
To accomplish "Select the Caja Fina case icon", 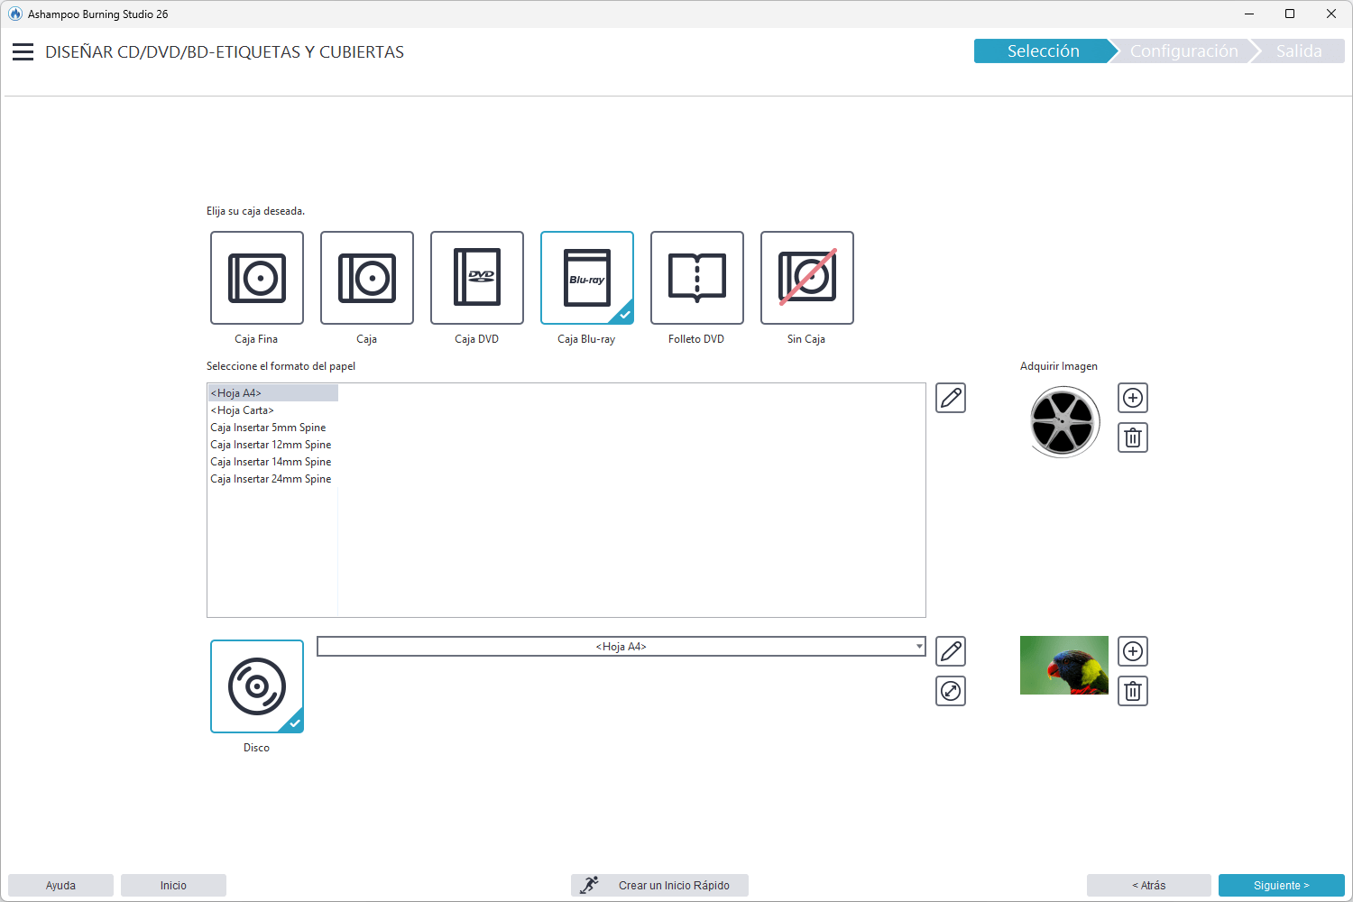I will click(257, 278).
